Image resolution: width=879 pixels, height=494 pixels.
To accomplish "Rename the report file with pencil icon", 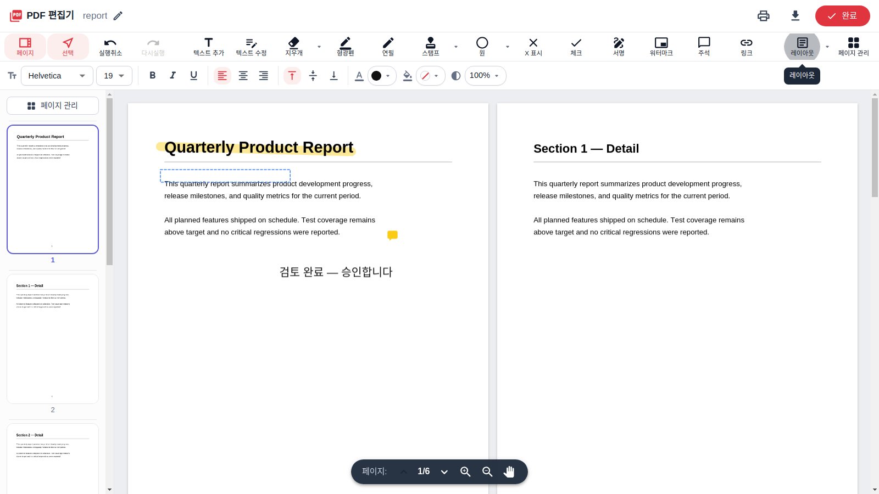I will point(118,16).
